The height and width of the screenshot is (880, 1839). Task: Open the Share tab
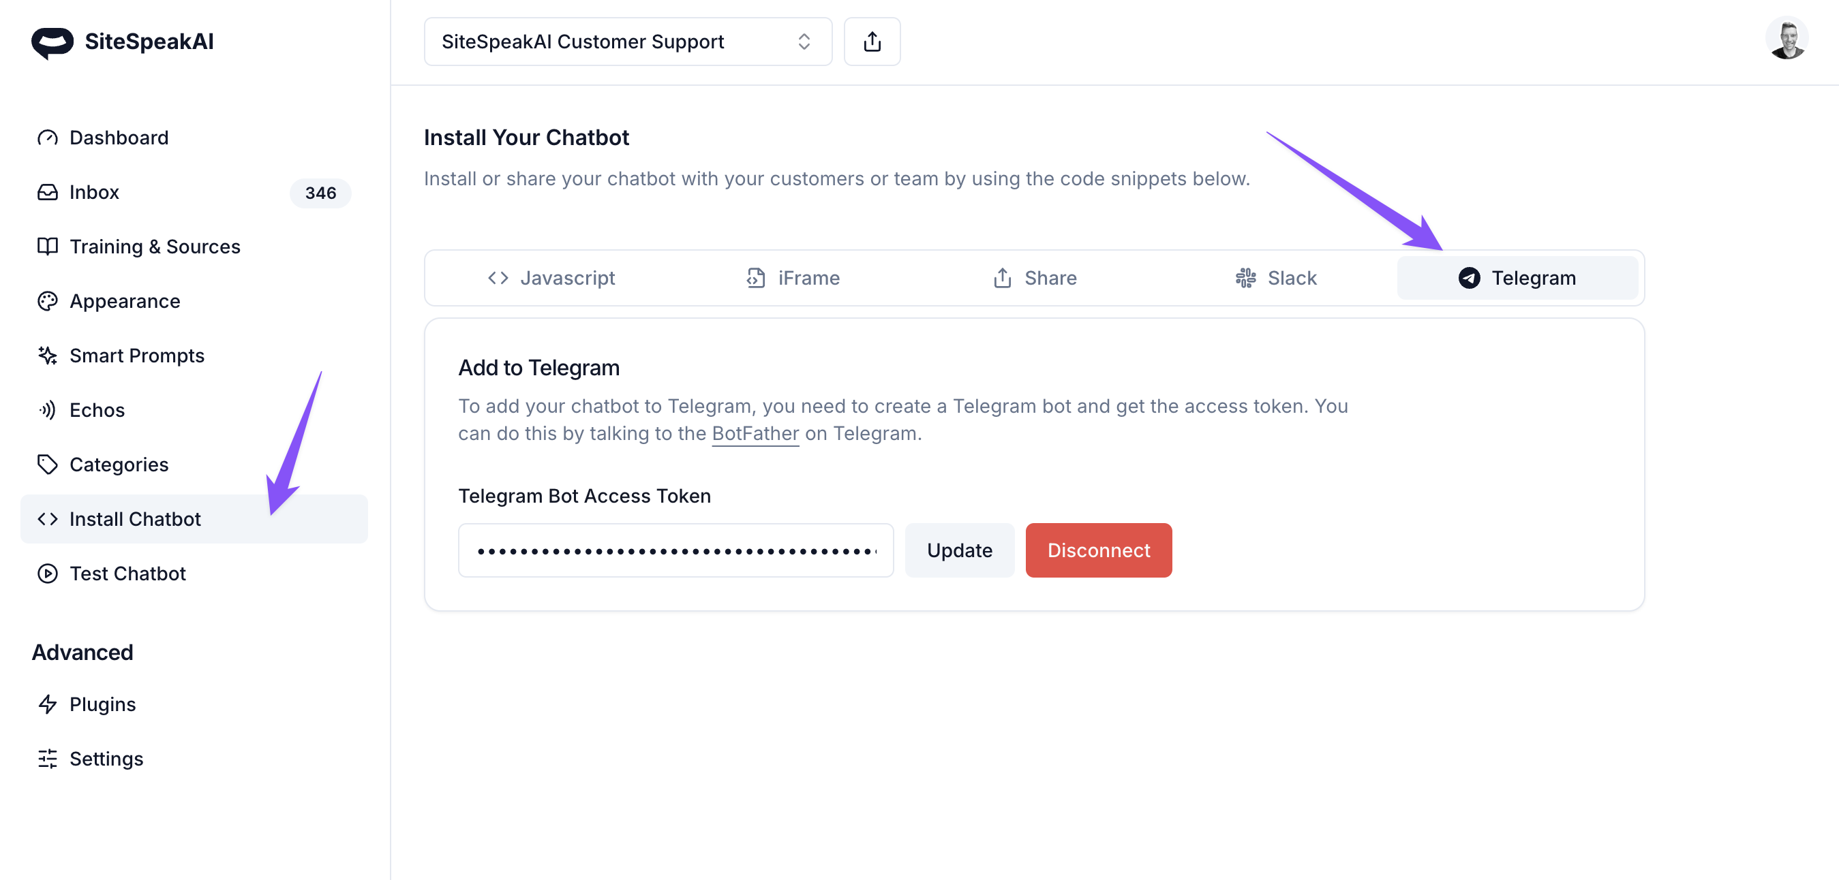coord(1035,278)
